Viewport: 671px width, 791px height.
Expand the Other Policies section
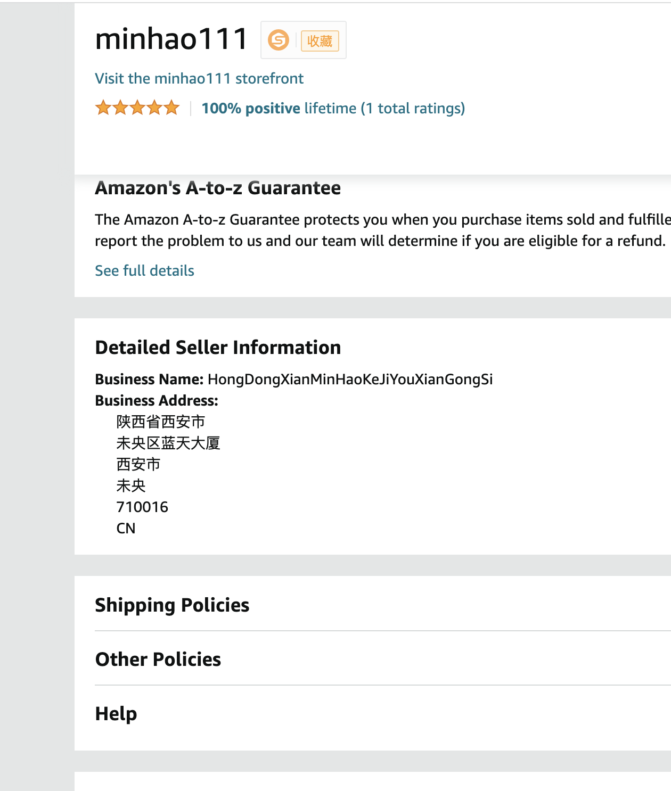point(158,660)
